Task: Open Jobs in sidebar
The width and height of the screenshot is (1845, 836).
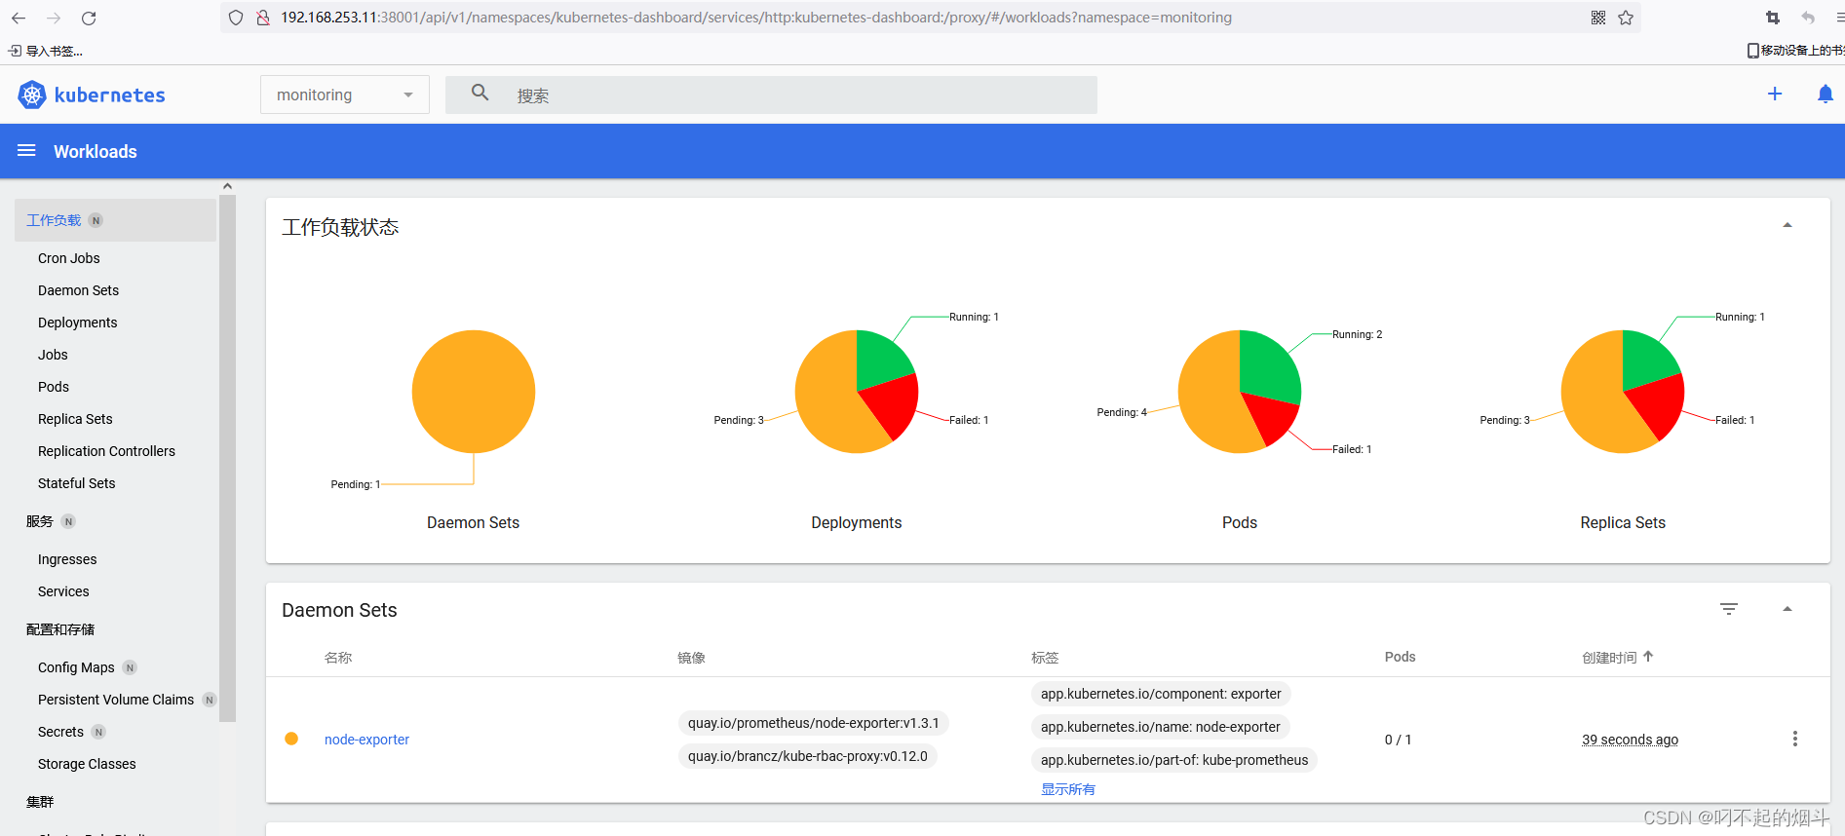Action: [53, 355]
